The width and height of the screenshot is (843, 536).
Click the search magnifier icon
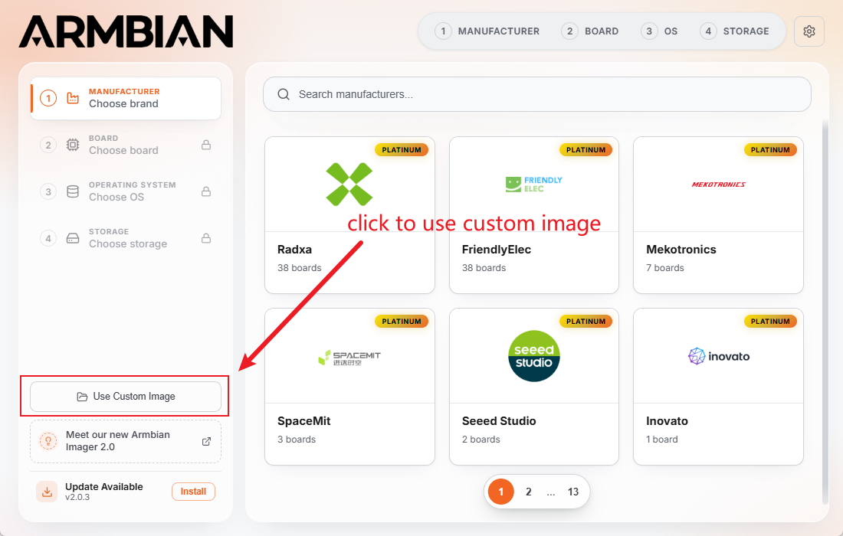284,94
